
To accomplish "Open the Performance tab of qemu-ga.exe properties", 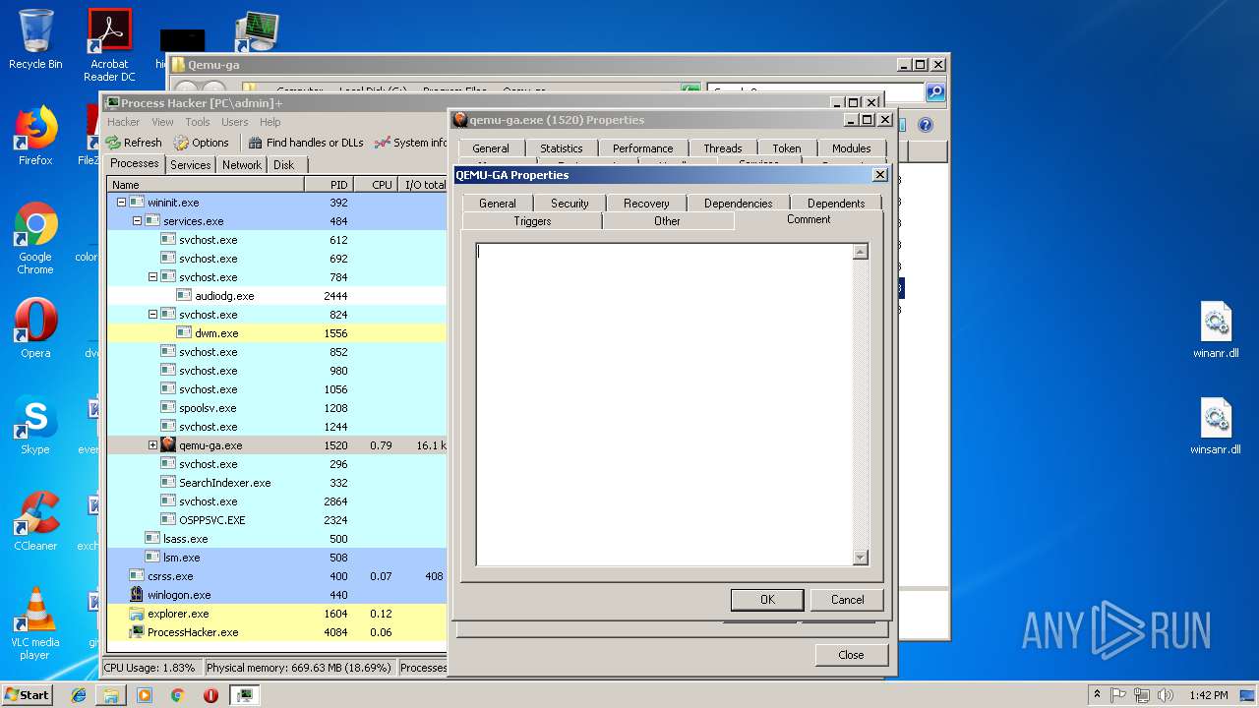I will point(643,148).
